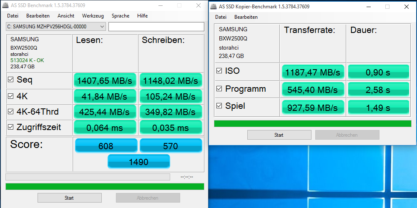Click the empty text field beside the drive dropdown
417x208 pixels.
156,27
